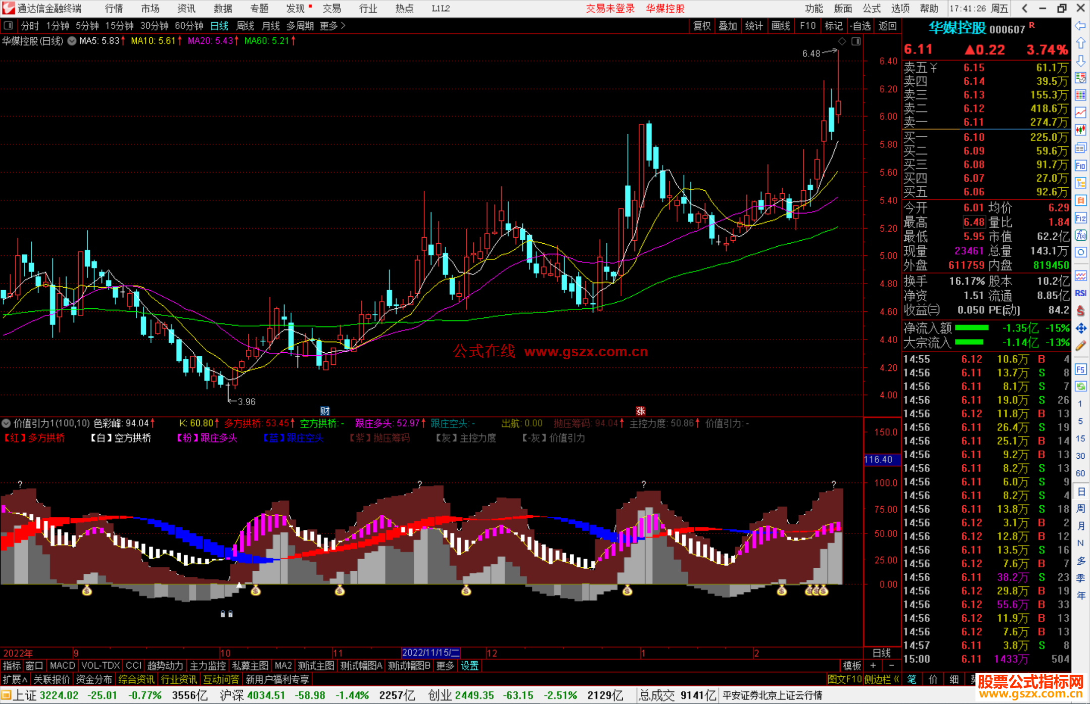Click the F12 icon in right sidebar
This screenshot has width=1090, height=704.
click(x=1080, y=218)
